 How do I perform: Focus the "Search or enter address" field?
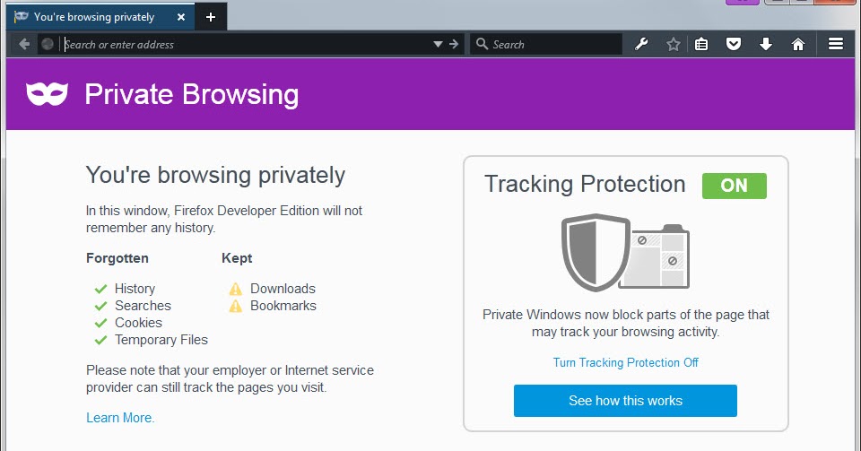tap(242, 44)
